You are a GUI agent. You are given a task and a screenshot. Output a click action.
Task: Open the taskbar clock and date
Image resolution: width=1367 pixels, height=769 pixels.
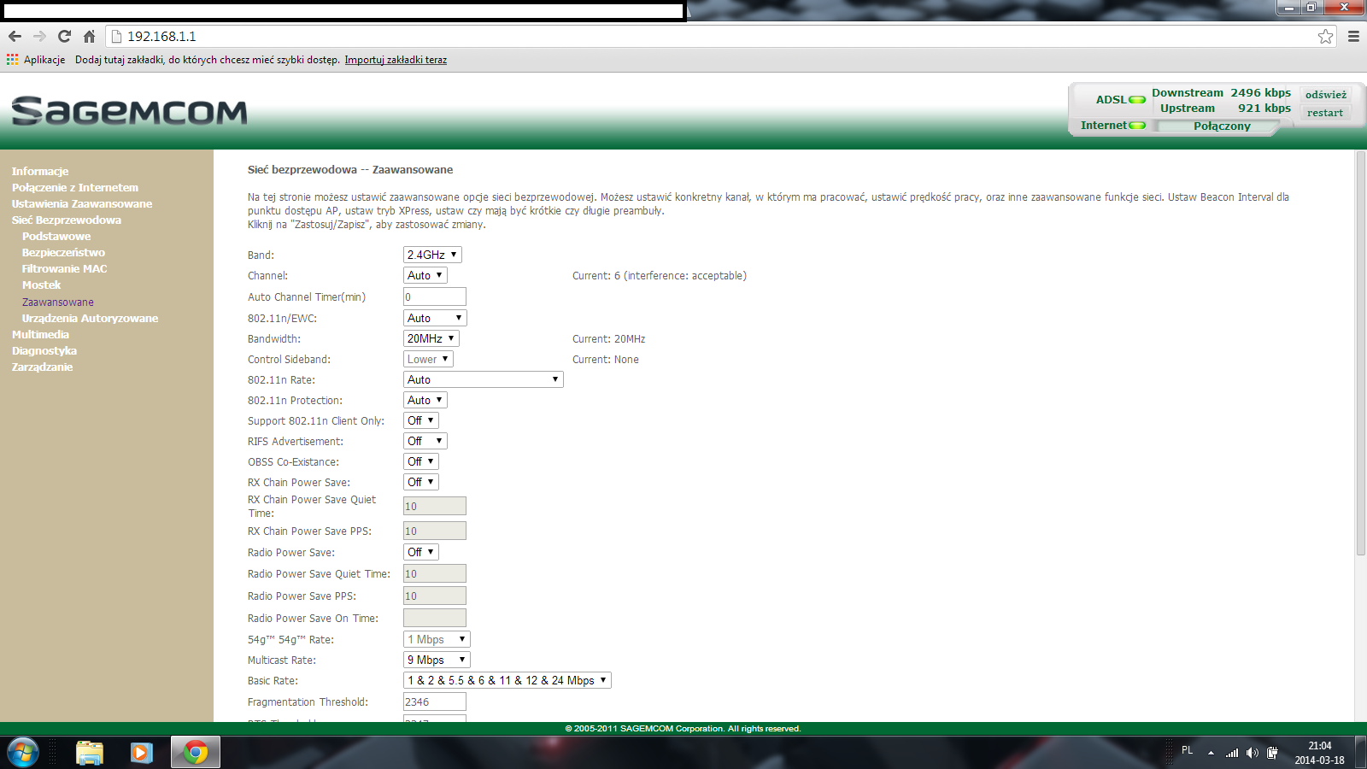click(x=1320, y=753)
